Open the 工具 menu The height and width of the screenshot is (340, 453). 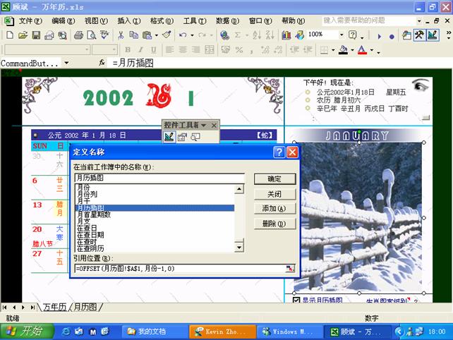point(195,20)
